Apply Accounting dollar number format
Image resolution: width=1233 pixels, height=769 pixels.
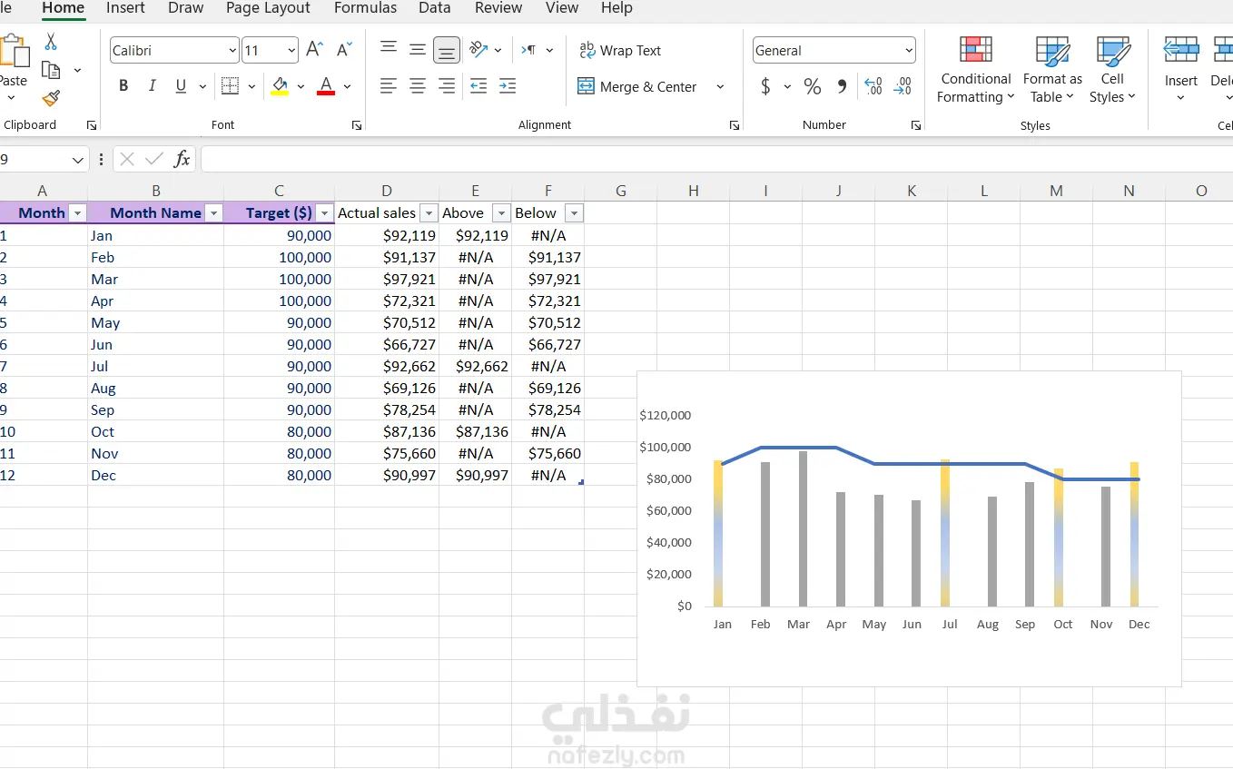click(765, 86)
